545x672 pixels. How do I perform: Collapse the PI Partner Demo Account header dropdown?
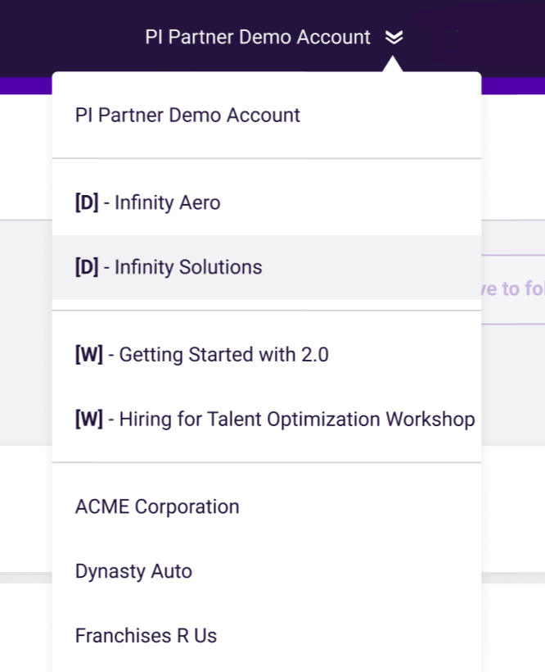[x=258, y=38]
